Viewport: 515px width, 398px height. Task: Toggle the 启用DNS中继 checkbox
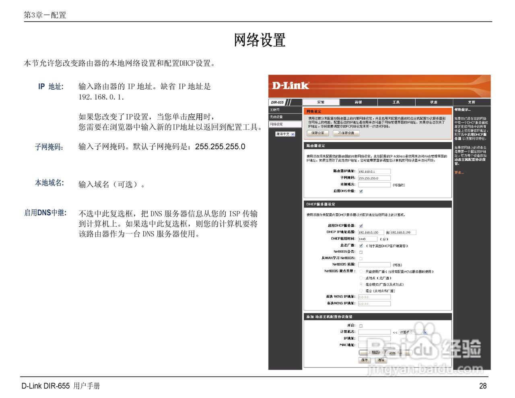pyautogui.click(x=361, y=191)
